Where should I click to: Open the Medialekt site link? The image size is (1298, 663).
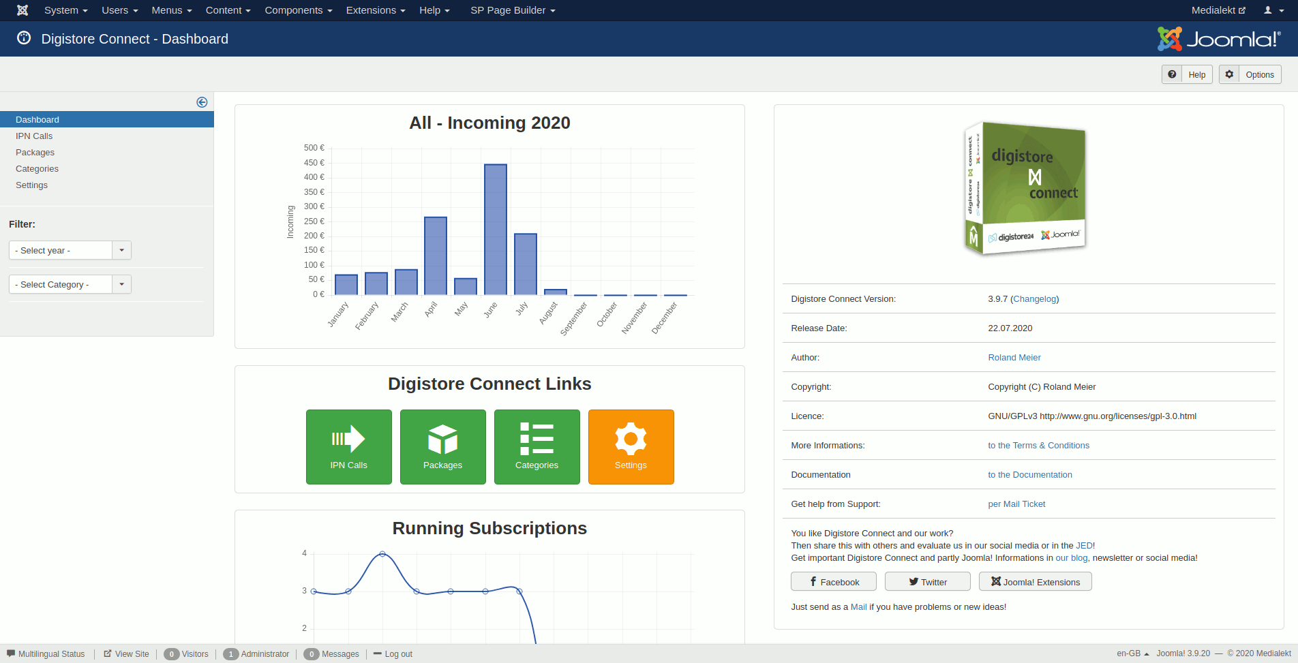pyautogui.click(x=1218, y=10)
